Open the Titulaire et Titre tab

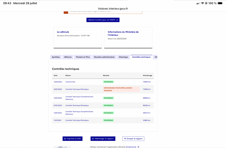click(x=83, y=57)
